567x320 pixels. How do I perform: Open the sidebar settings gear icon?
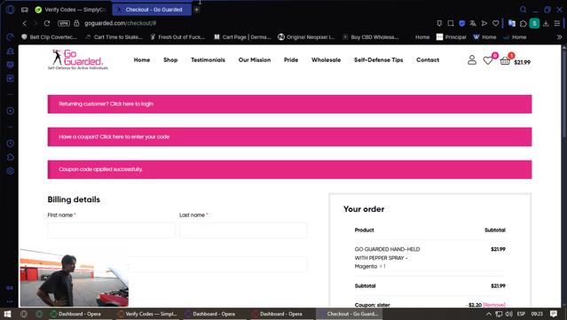pos(10,171)
